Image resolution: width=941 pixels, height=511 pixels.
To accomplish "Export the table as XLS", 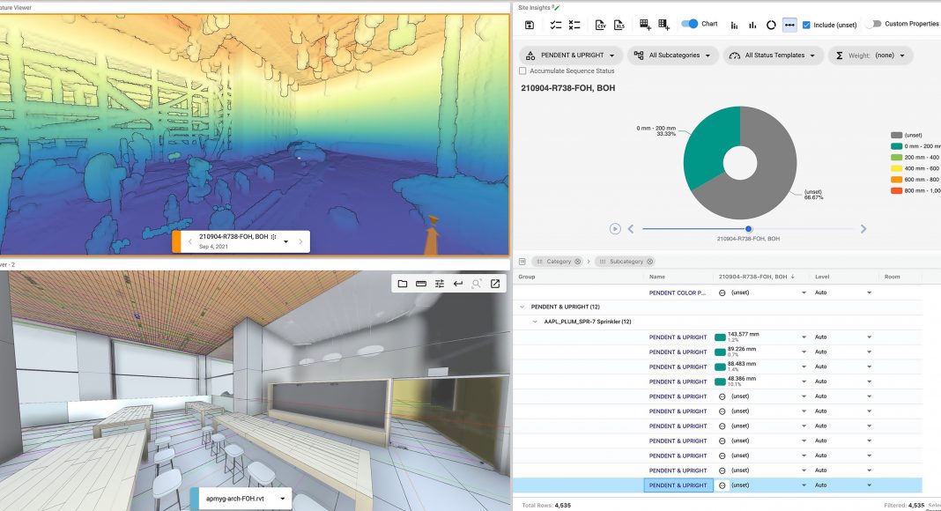I will (619, 25).
